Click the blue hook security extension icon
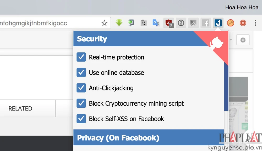 coord(218,23)
